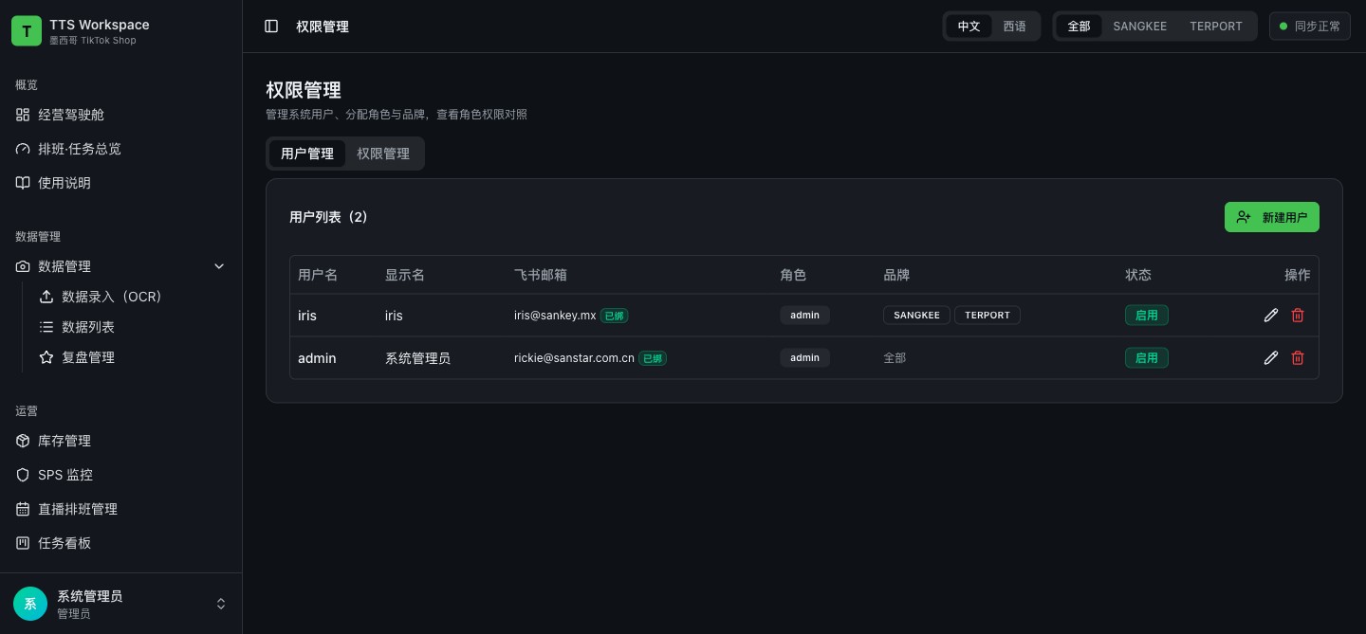
Task: Collapse the 数据管理 sidebar group
Action: (121, 266)
